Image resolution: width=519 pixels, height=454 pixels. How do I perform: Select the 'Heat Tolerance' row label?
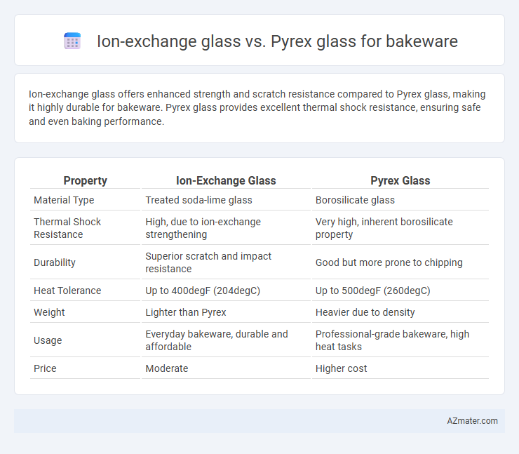coord(67,291)
